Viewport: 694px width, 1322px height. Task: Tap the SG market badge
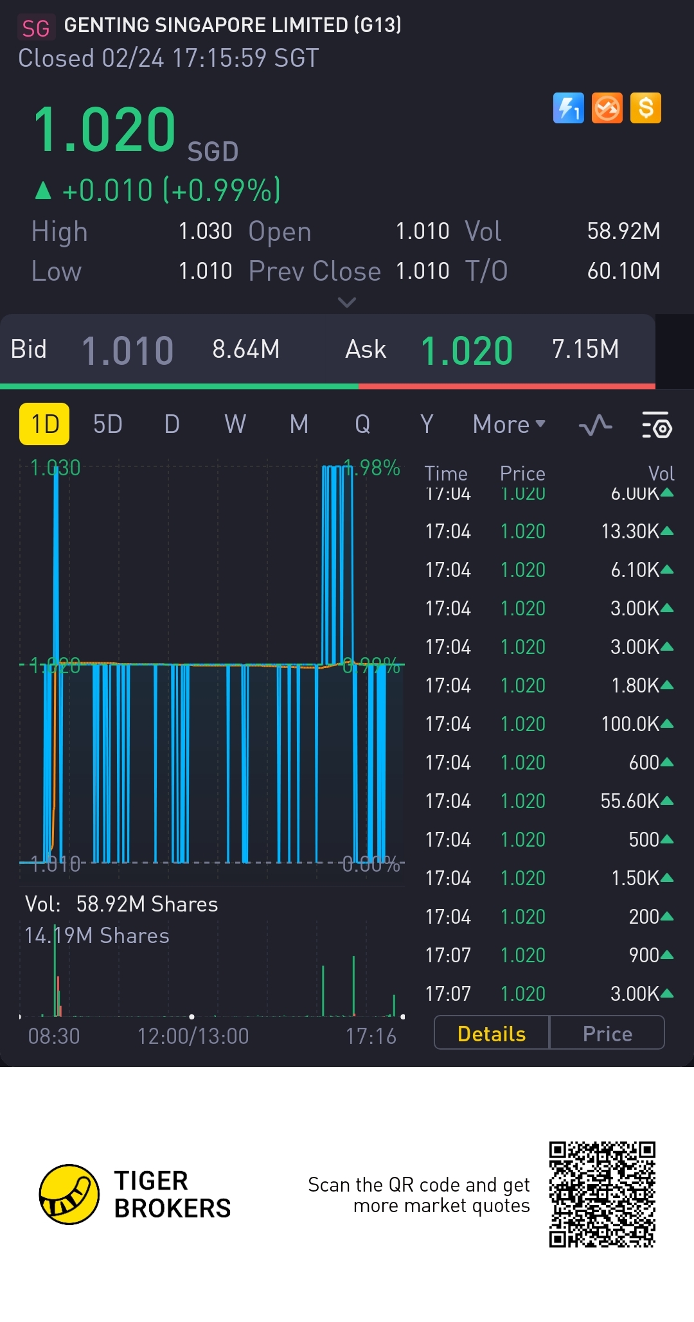tap(35, 28)
